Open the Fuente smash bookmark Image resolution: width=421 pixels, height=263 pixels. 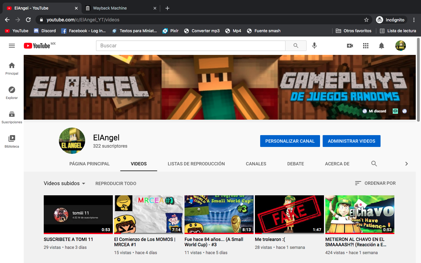tap(264, 31)
